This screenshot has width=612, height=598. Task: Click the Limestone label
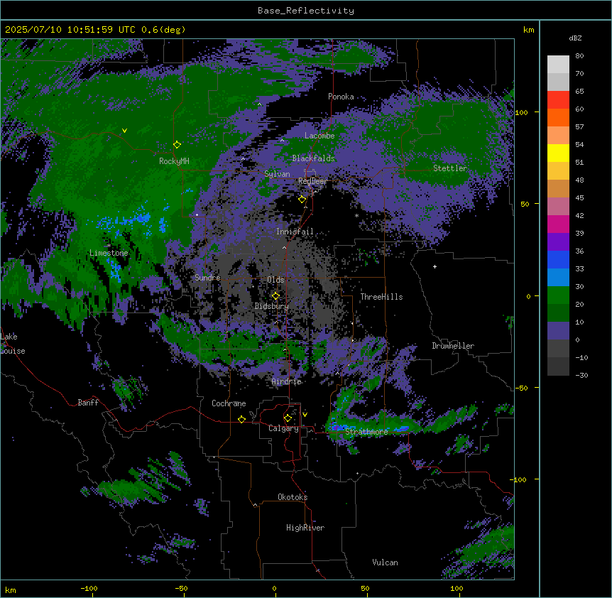click(109, 253)
